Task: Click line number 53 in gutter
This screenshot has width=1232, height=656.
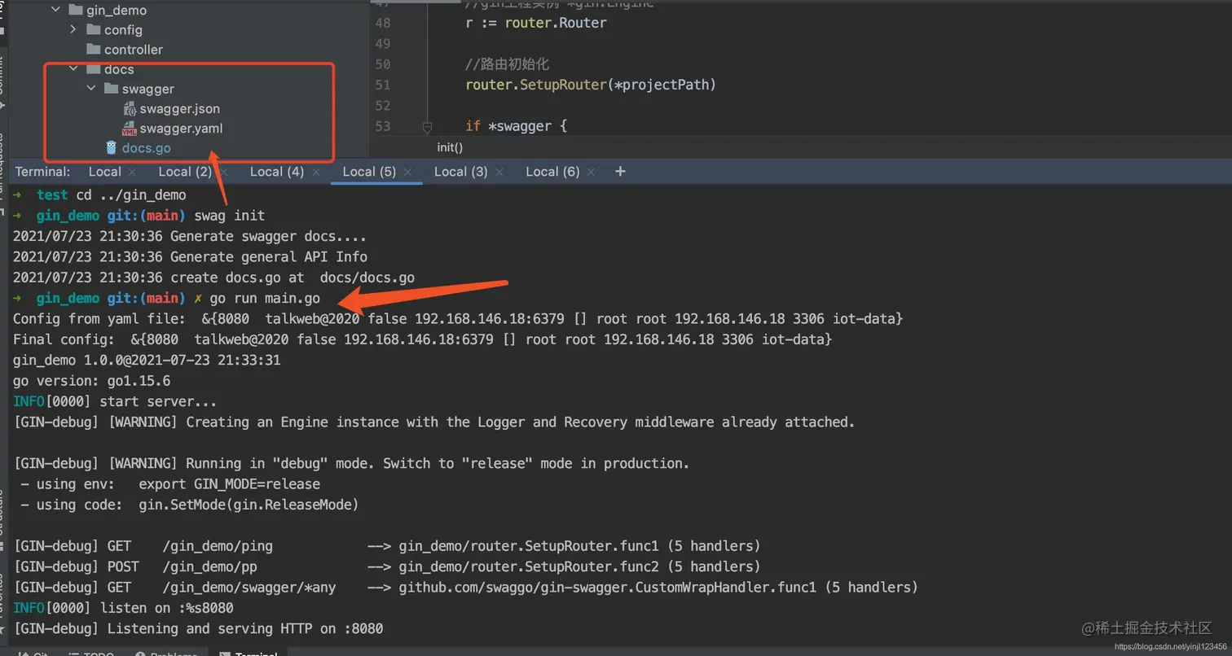Action: (x=383, y=126)
